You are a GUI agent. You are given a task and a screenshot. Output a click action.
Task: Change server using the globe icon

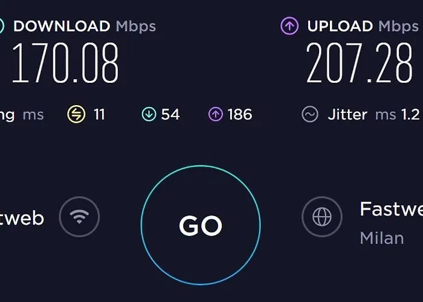point(322,217)
